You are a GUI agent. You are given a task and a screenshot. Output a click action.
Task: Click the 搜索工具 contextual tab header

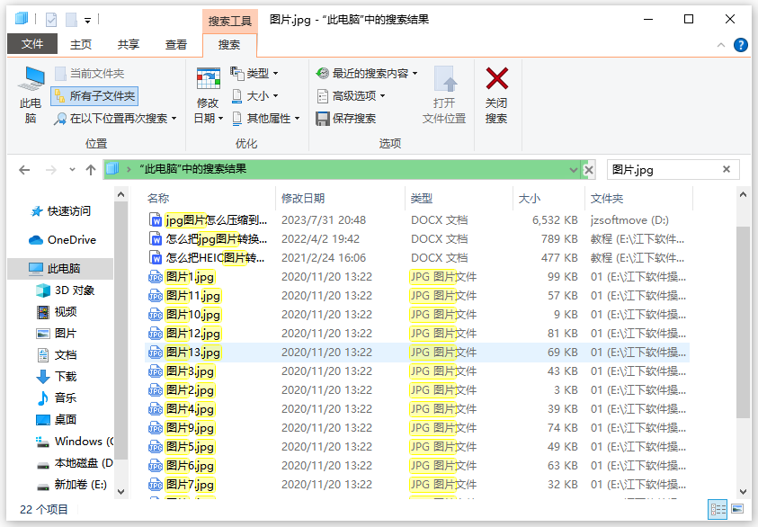(x=229, y=21)
